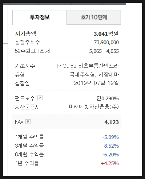Click the FnGuide 리츠부동산인프라 index name
This screenshot has height=179, width=145.
pyautogui.click(x=88, y=66)
